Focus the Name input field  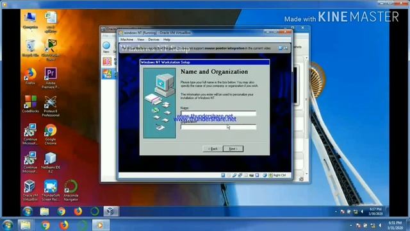(218, 113)
